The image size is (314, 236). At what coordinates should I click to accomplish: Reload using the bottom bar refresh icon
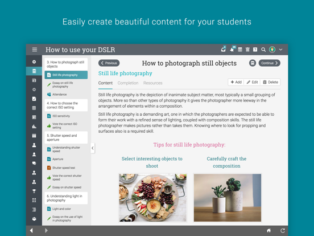[x=283, y=230]
